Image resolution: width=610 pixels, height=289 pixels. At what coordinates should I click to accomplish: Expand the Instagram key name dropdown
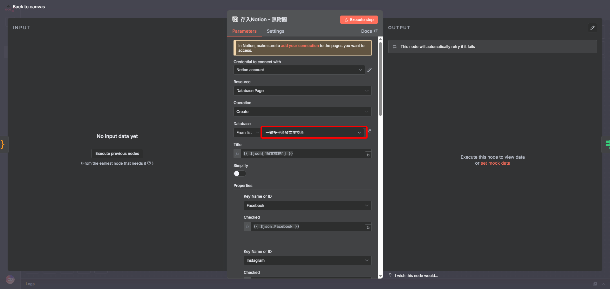click(307, 260)
